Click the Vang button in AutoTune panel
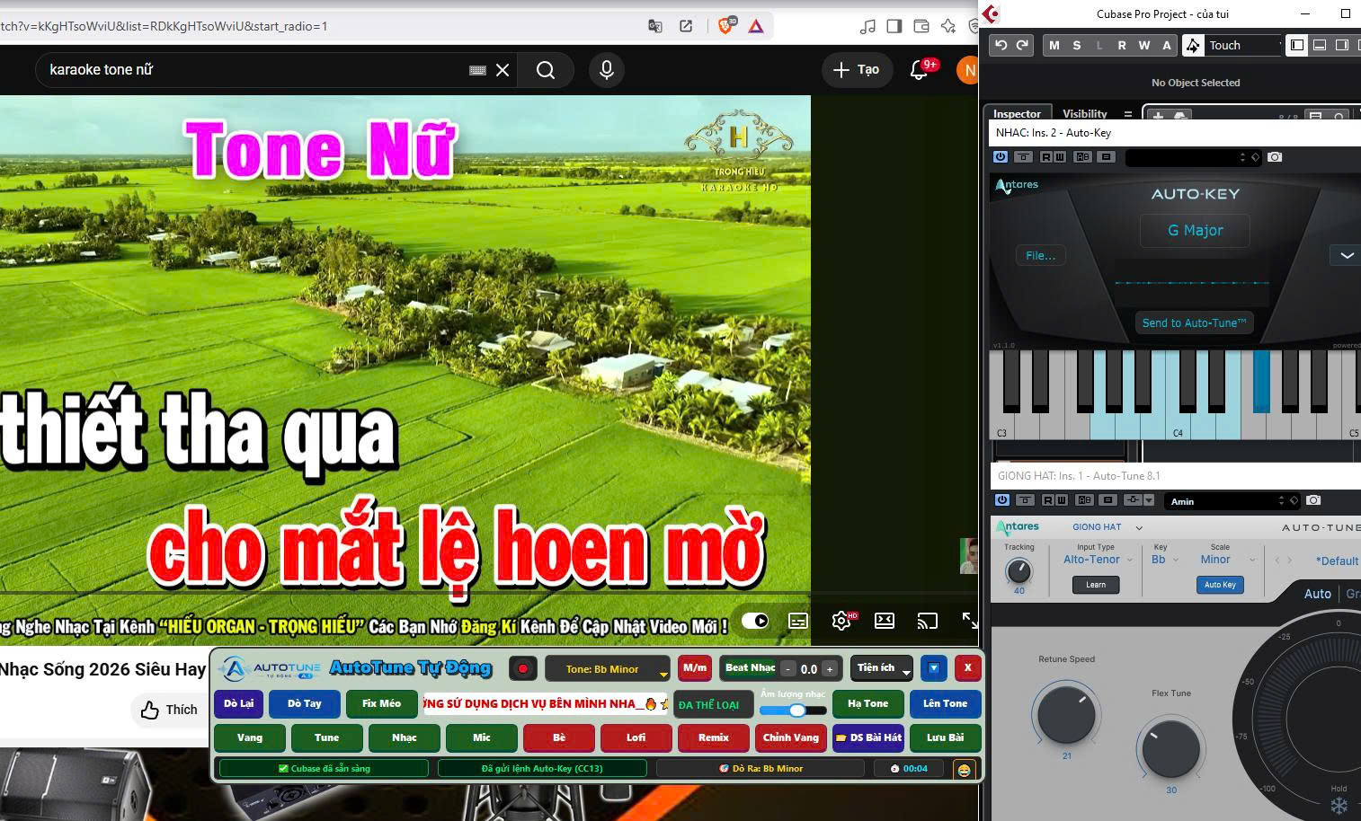1361x821 pixels. coord(250,737)
